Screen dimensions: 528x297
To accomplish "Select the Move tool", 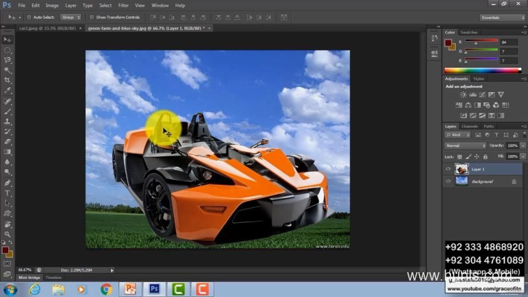I will pos(7,40).
